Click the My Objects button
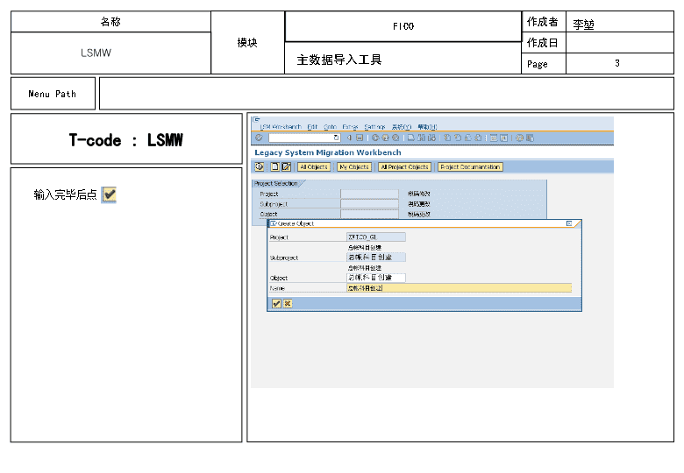Image resolution: width=684 pixels, height=473 pixels. (354, 166)
